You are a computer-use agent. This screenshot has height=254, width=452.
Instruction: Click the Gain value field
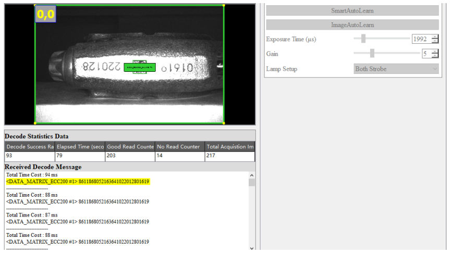(x=425, y=54)
